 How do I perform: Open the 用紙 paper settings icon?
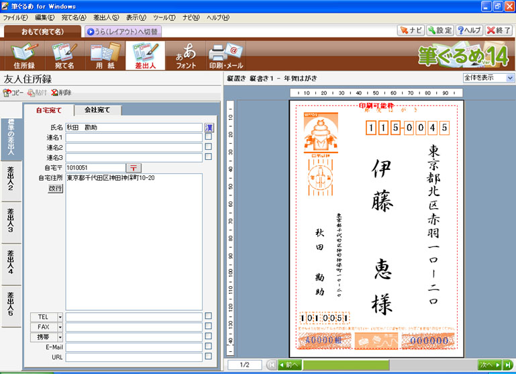(105, 56)
